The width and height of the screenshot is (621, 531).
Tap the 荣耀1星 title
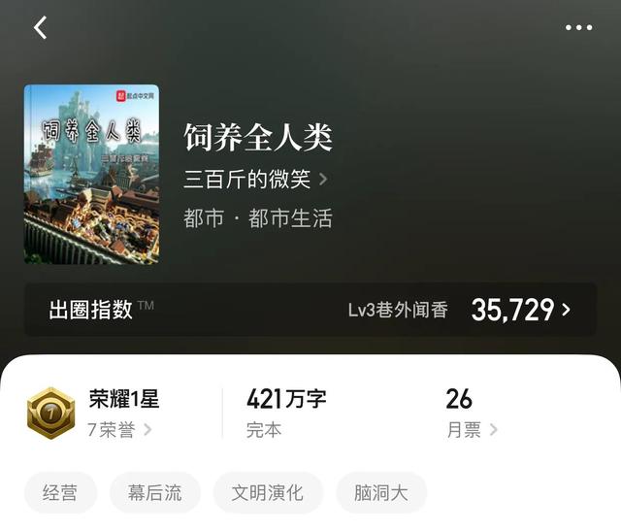(124, 399)
